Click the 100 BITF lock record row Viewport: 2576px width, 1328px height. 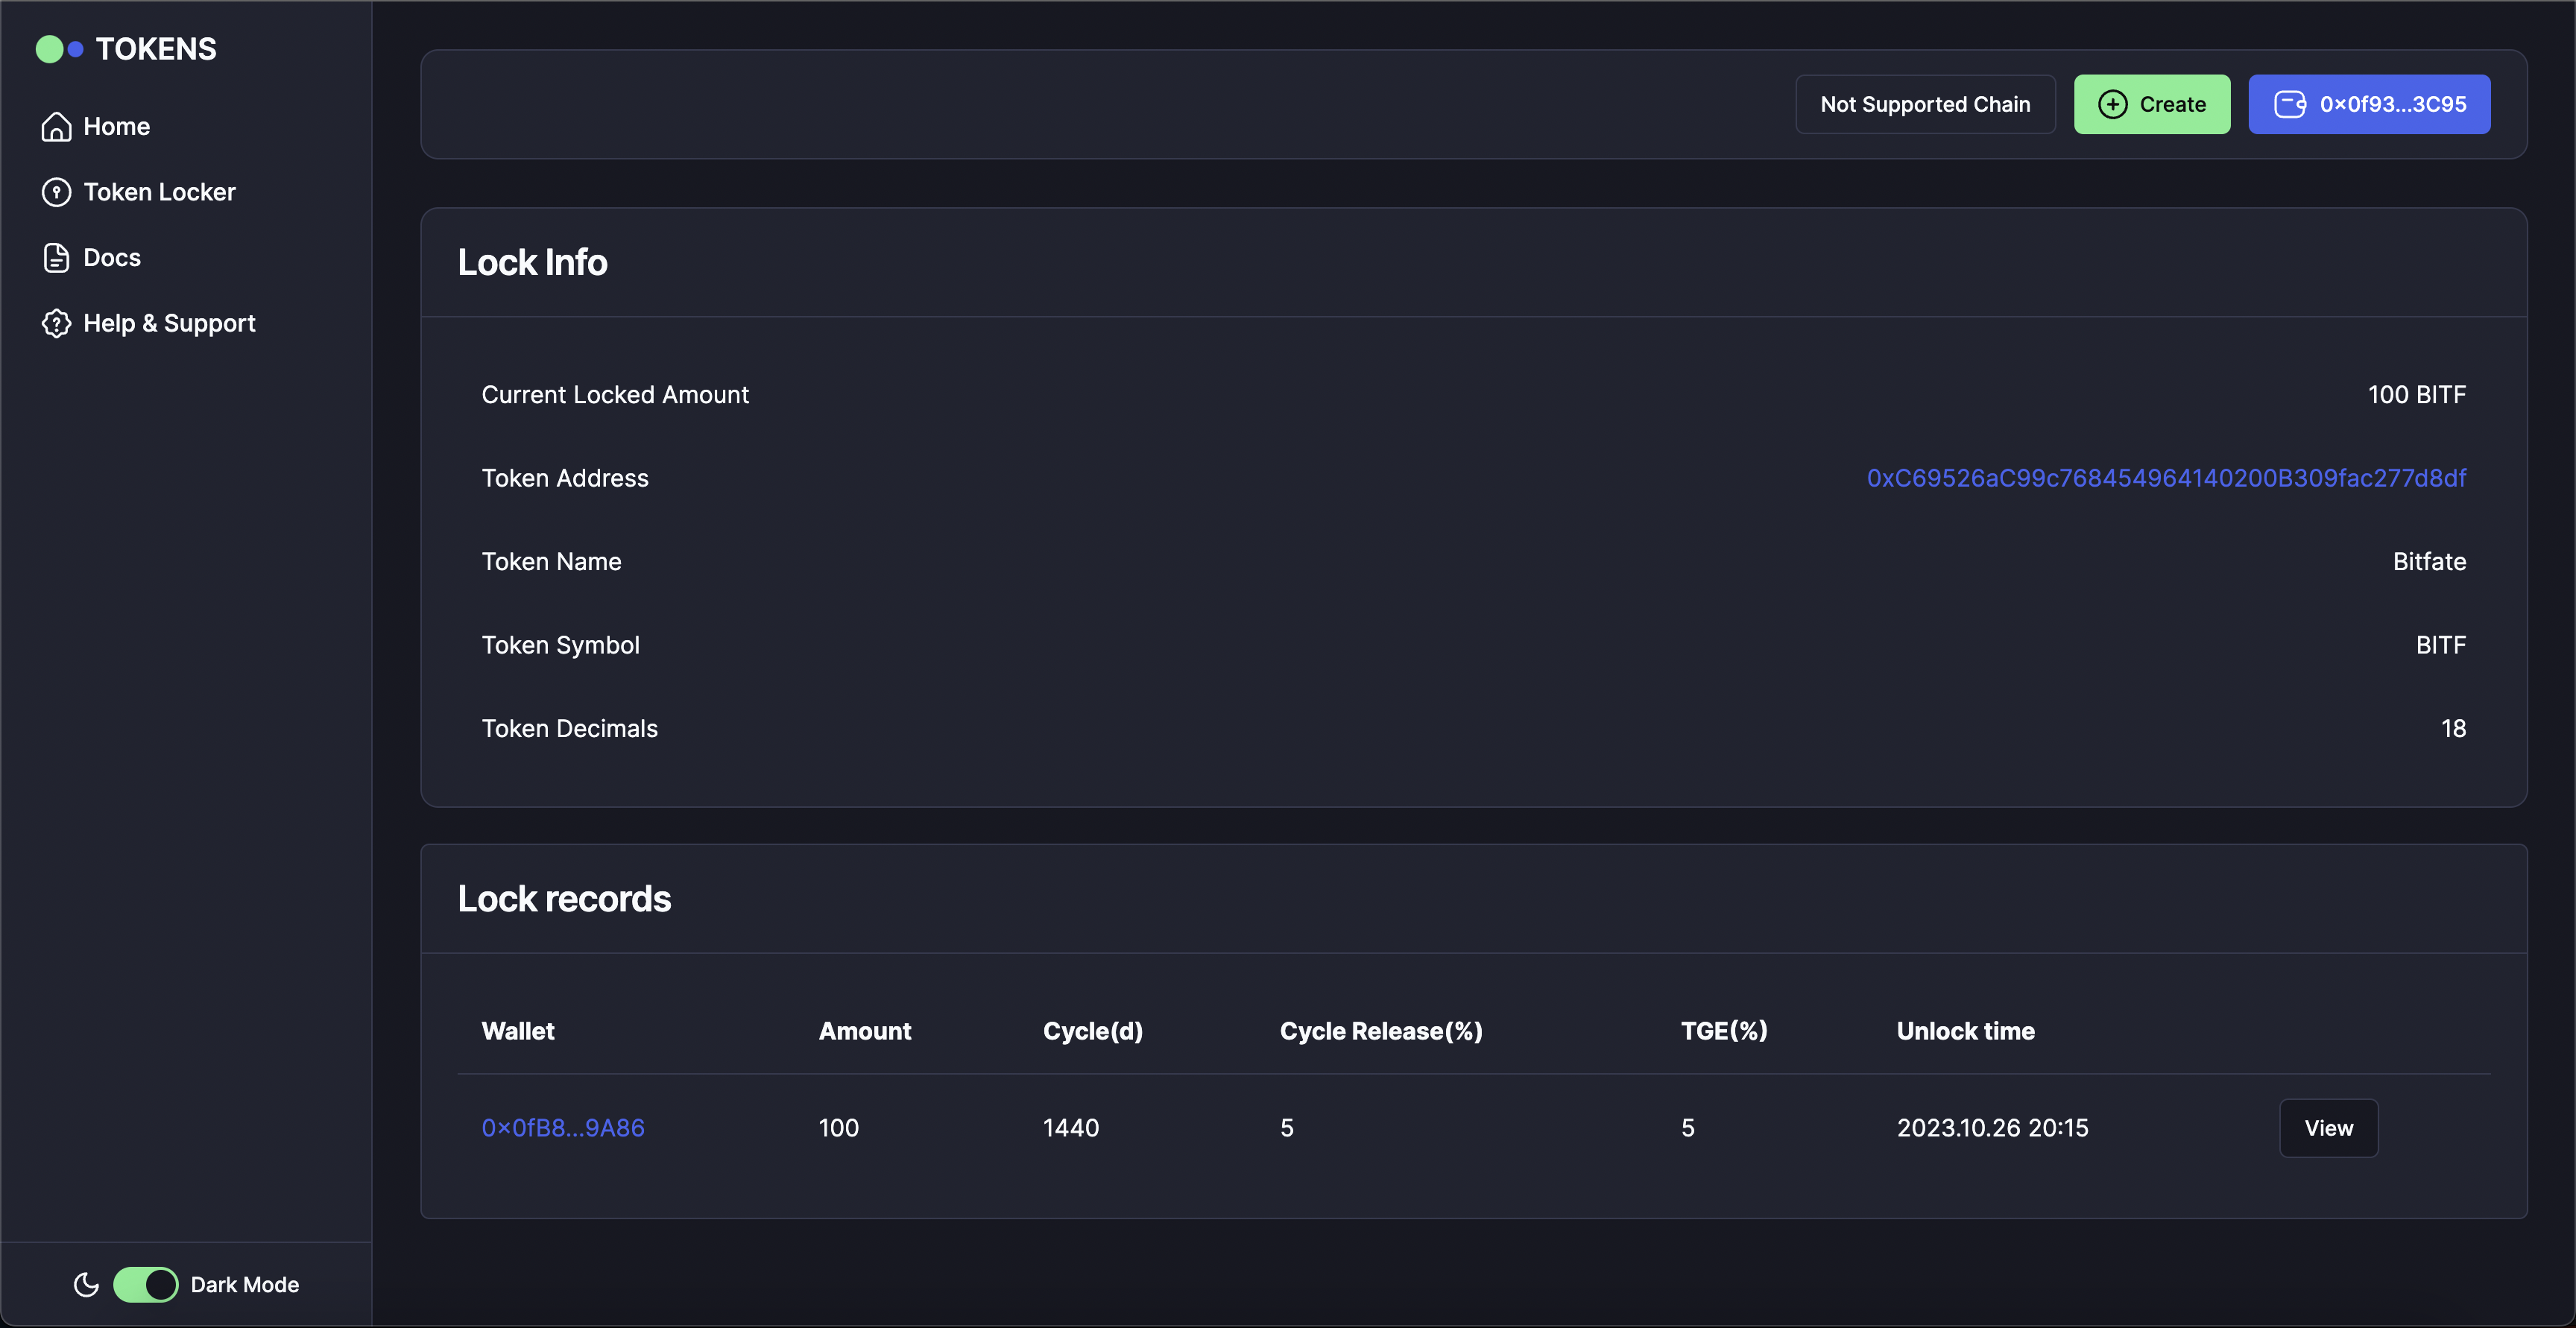coord(1400,1127)
